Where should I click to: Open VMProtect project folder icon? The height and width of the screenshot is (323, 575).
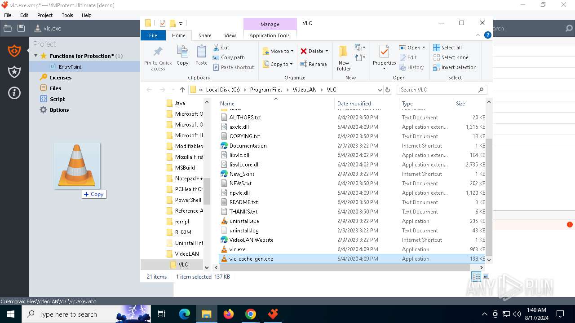click(x=8, y=28)
